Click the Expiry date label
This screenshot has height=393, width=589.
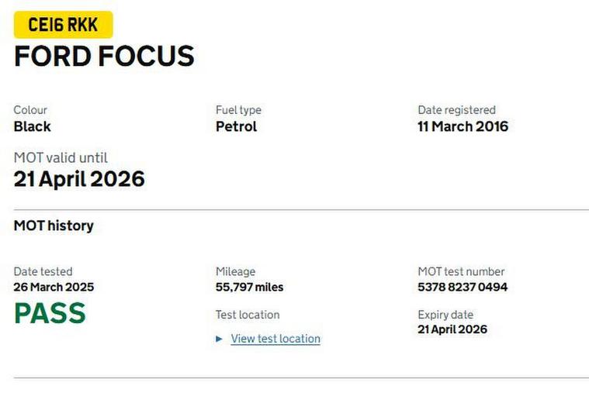coord(445,315)
